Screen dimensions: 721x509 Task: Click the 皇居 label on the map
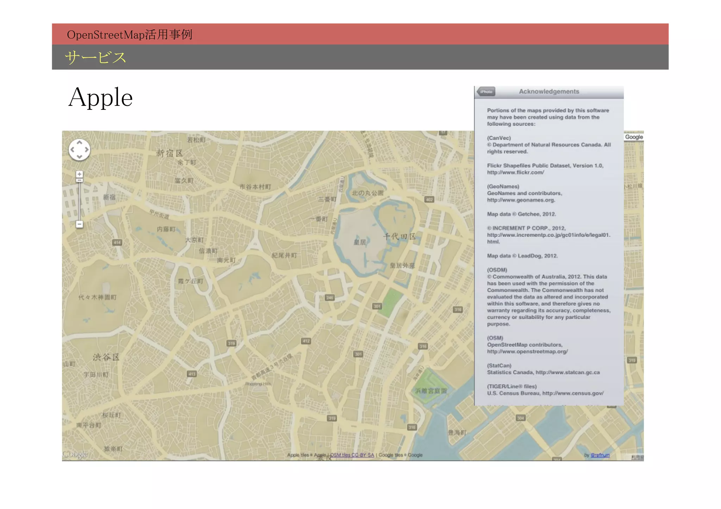pos(360,242)
